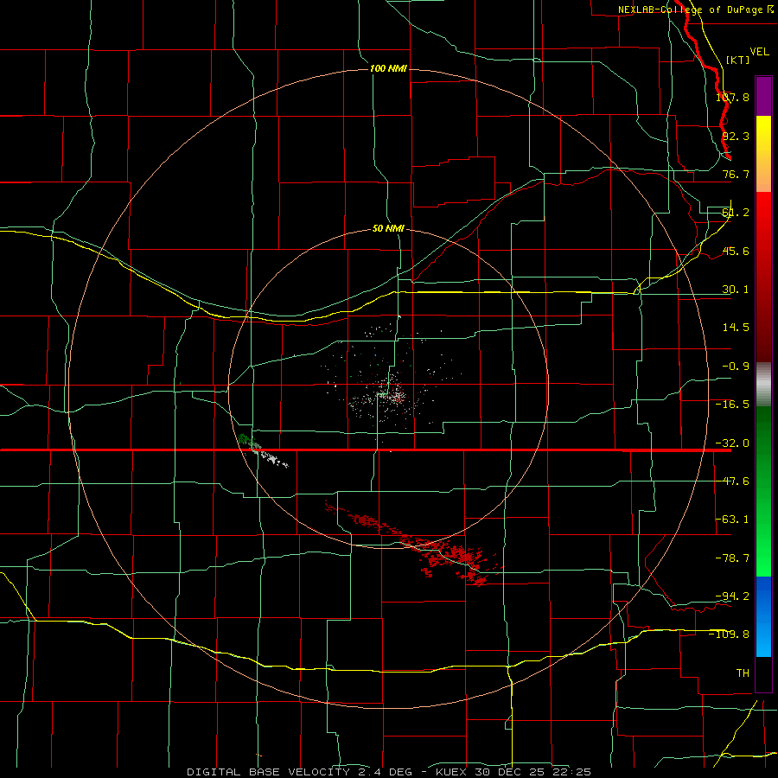The width and height of the screenshot is (778, 778).
Task: Select the -47.6 scale value
Action: point(732,481)
